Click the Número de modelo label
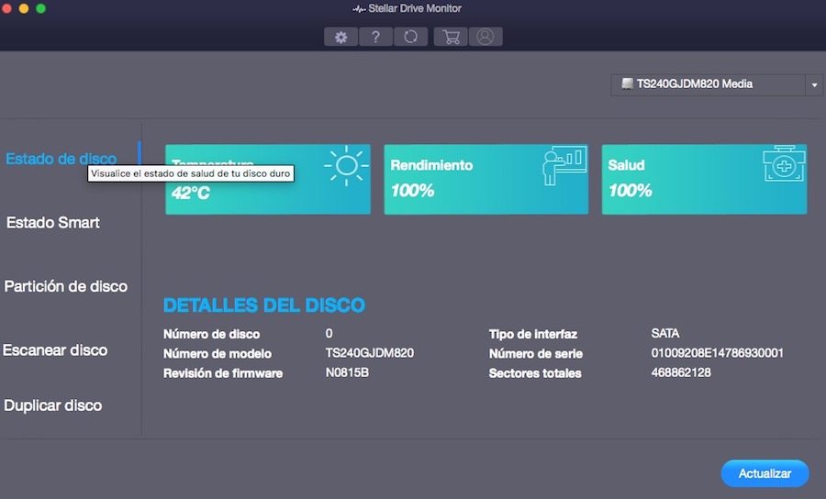The image size is (826, 499). pyautogui.click(x=217, y=353)
